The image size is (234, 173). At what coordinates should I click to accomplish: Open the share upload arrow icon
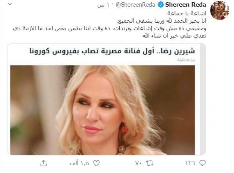pyautogui.click(x=43, y=163)
